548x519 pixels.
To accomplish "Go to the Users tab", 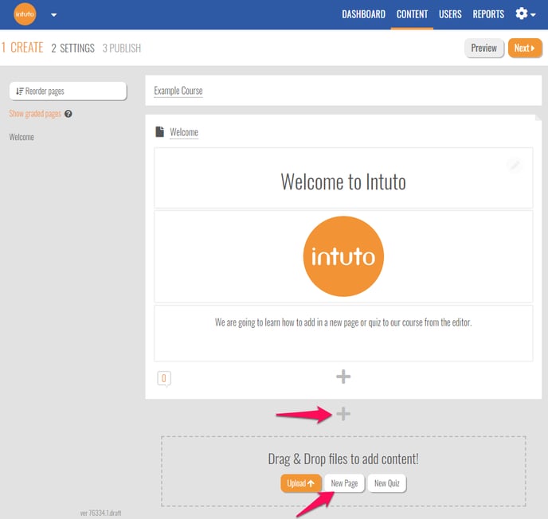I will pos(450,14).
